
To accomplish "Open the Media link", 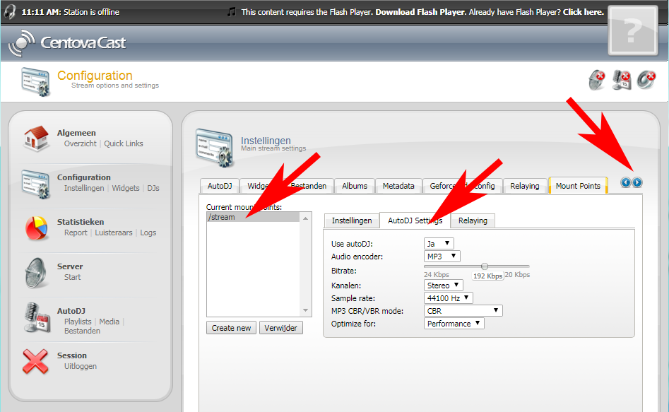I will [x=109, y=322].
